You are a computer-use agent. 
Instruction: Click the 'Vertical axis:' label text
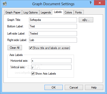tap(18, 67)
